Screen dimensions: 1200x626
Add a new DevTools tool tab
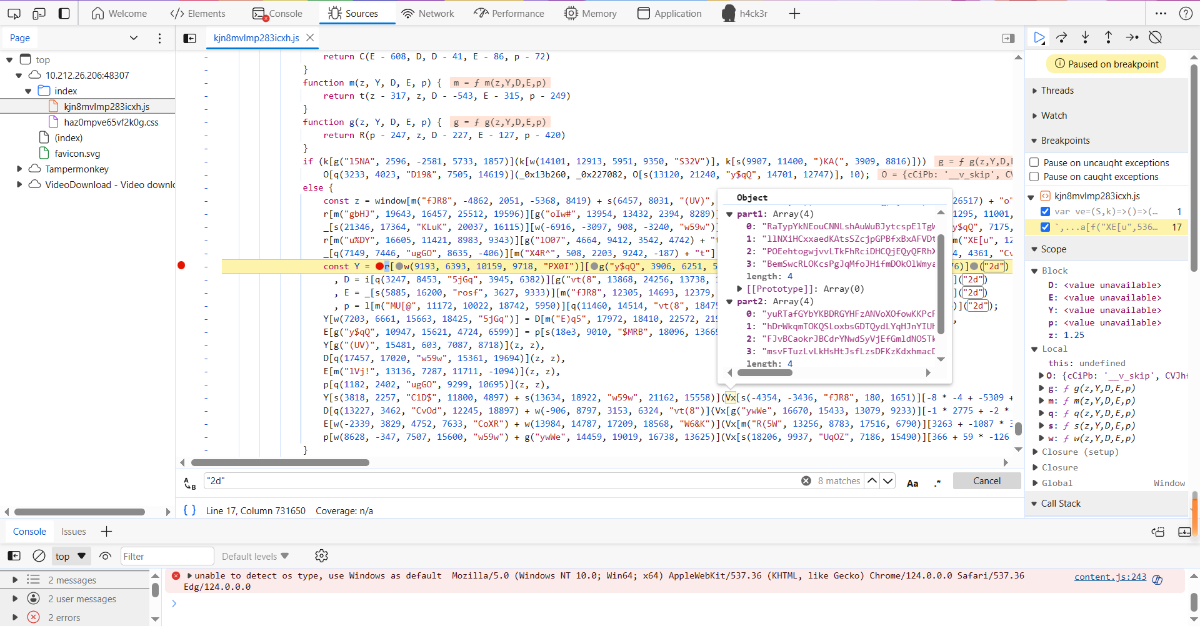tap(794, 13)
